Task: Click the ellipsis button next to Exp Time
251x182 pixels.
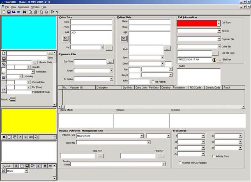Action: pos(110,62)
